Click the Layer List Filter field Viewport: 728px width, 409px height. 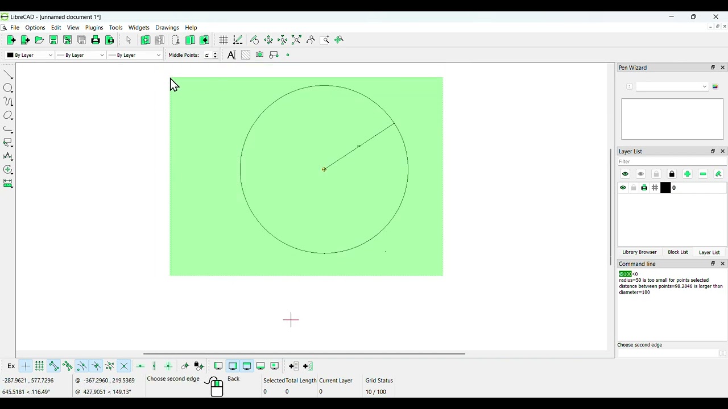point(672,161)
